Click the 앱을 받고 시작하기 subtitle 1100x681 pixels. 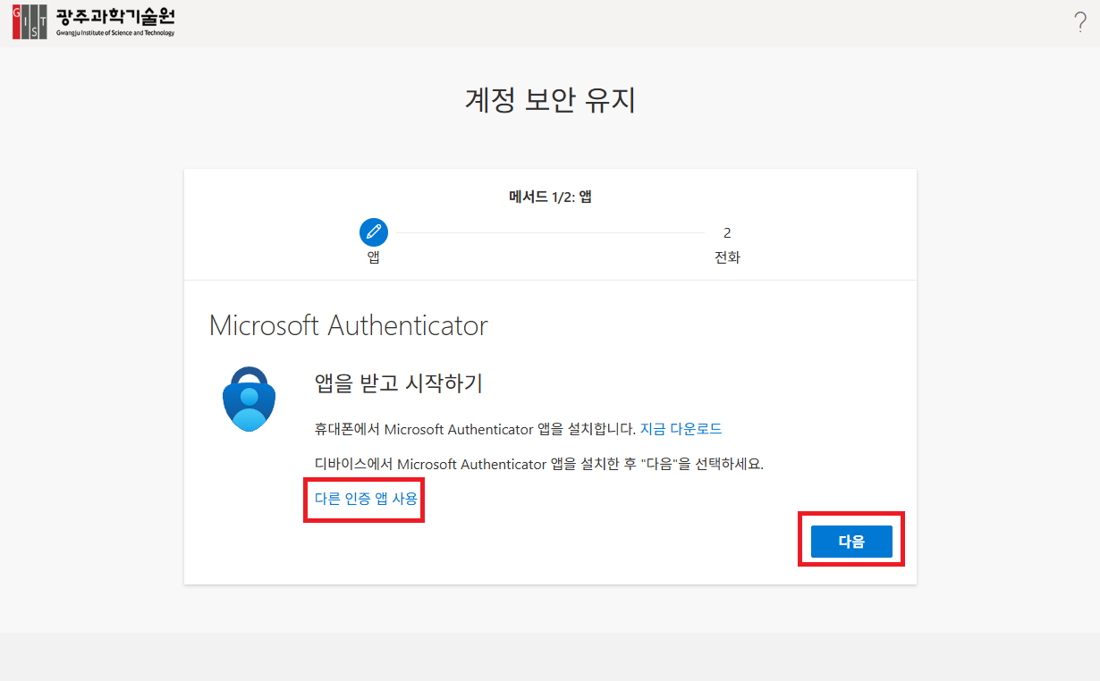(x=399, y=383)
